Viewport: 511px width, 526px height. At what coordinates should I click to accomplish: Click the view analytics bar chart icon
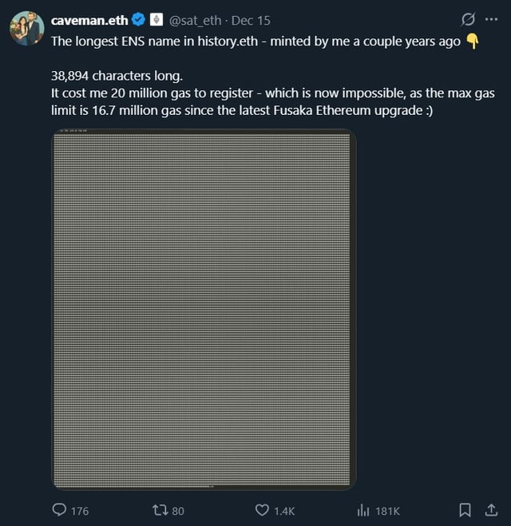363,510
